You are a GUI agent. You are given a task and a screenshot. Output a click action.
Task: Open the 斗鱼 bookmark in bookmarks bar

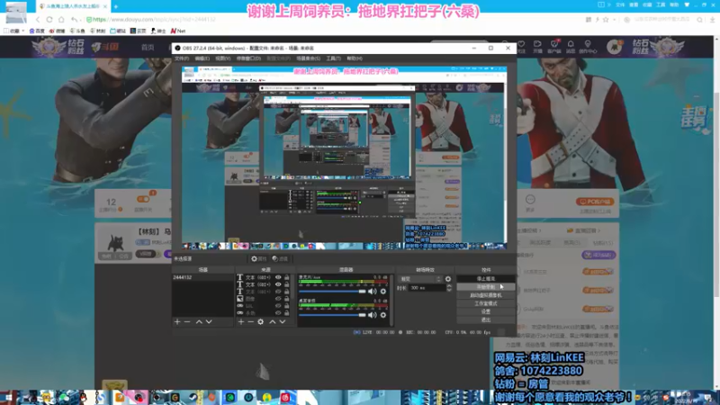[77, 31]
